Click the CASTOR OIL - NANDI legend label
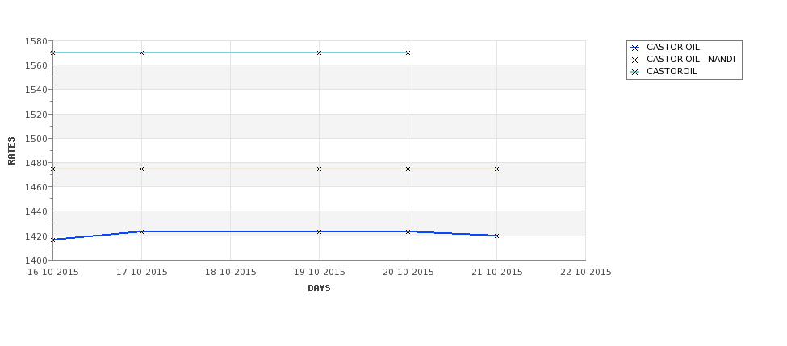Viewport: 787px width, 346px height. (691, 59)
